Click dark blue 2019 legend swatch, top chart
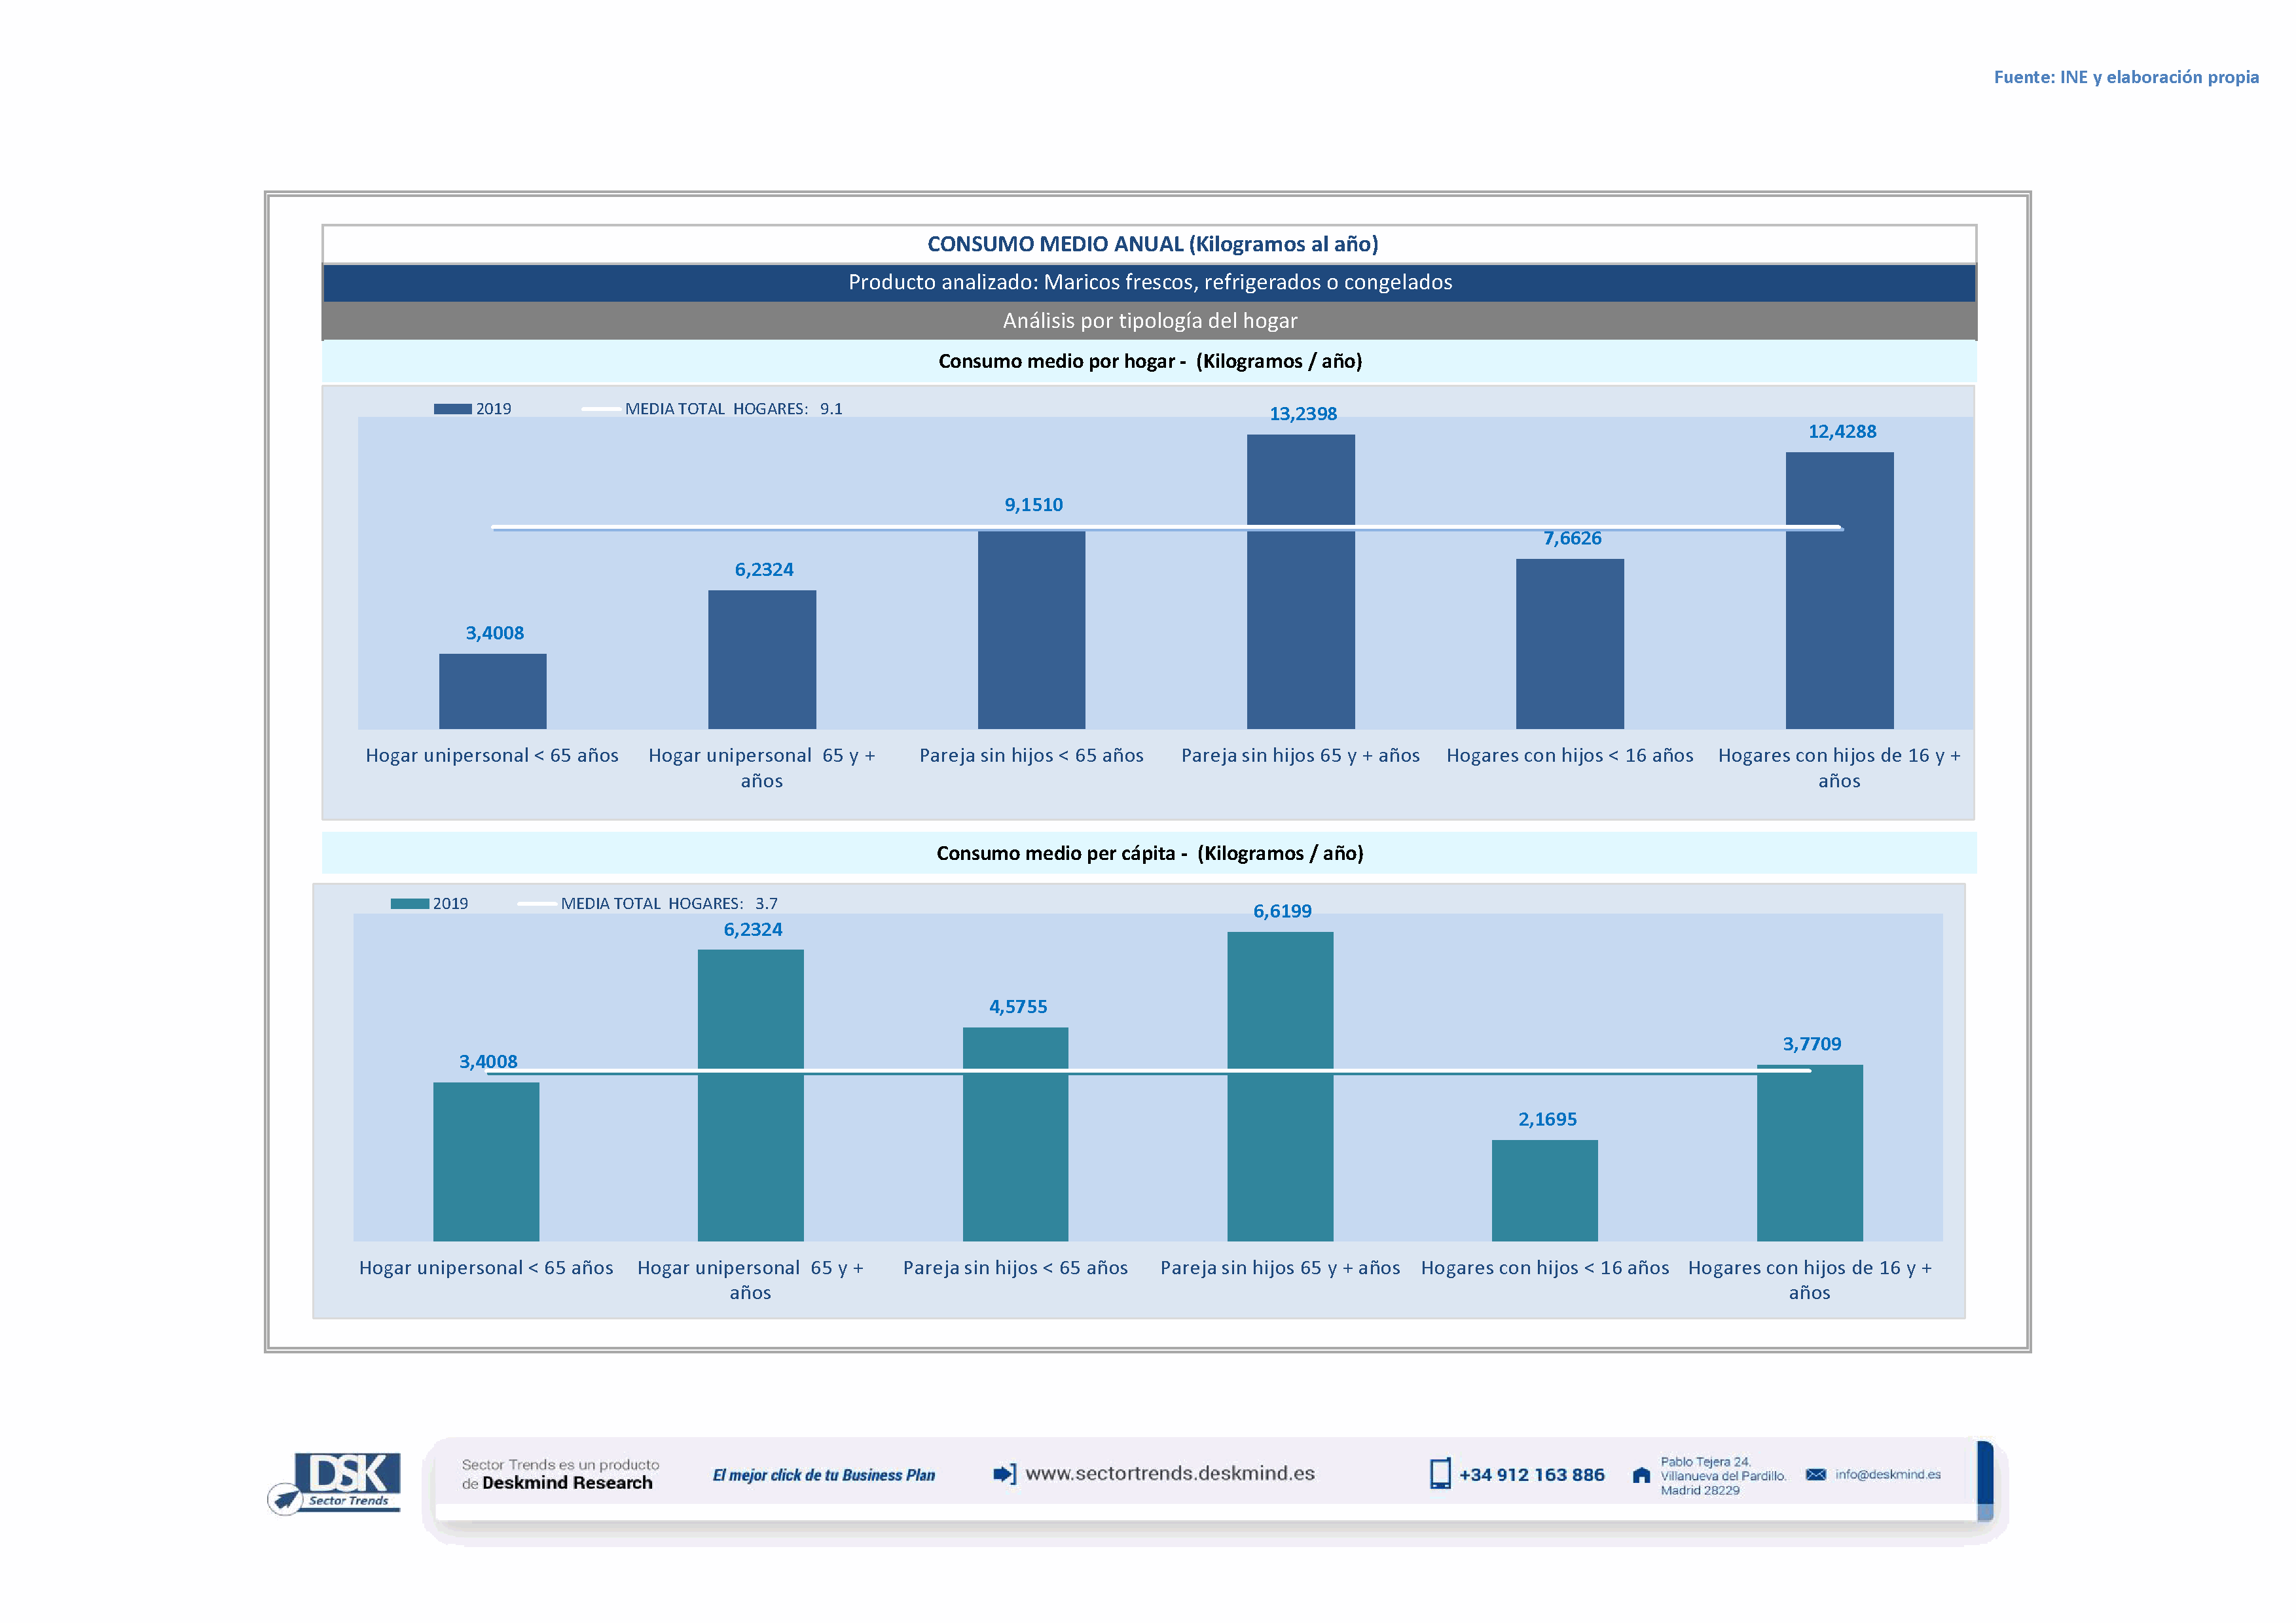 tap(452, 409)
